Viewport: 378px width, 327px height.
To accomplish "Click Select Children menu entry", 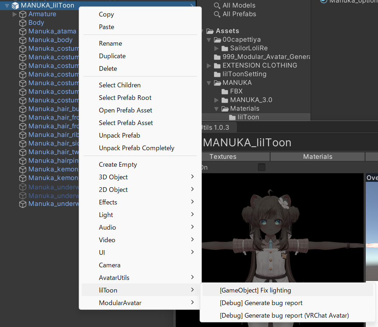I will pos(140,85).
